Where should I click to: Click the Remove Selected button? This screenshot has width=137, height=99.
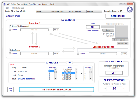tap(120, 40)
